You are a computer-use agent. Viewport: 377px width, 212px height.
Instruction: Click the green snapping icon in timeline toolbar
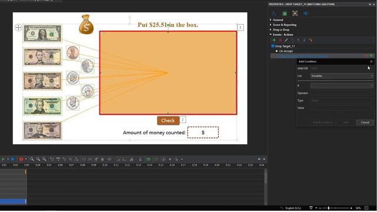tap(148, 159)
